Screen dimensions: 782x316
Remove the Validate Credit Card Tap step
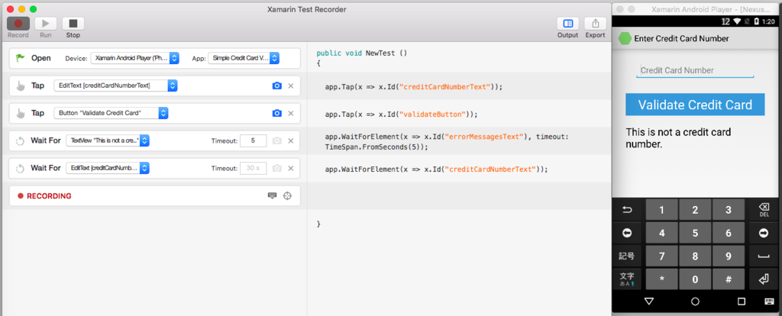(x=291, y=113)
